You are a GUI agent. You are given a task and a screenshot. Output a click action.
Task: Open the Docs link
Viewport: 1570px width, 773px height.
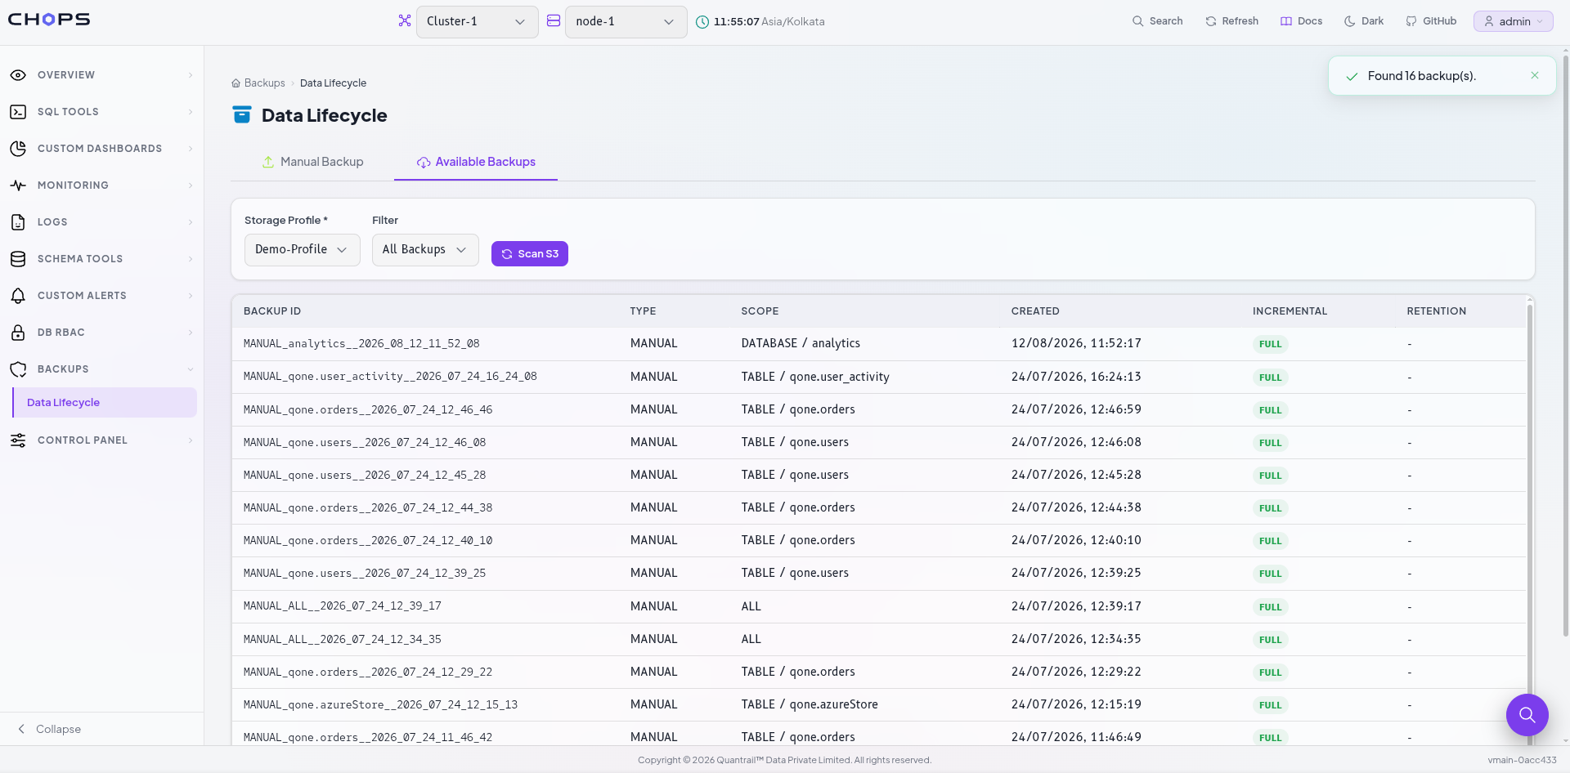point(1301,21)
